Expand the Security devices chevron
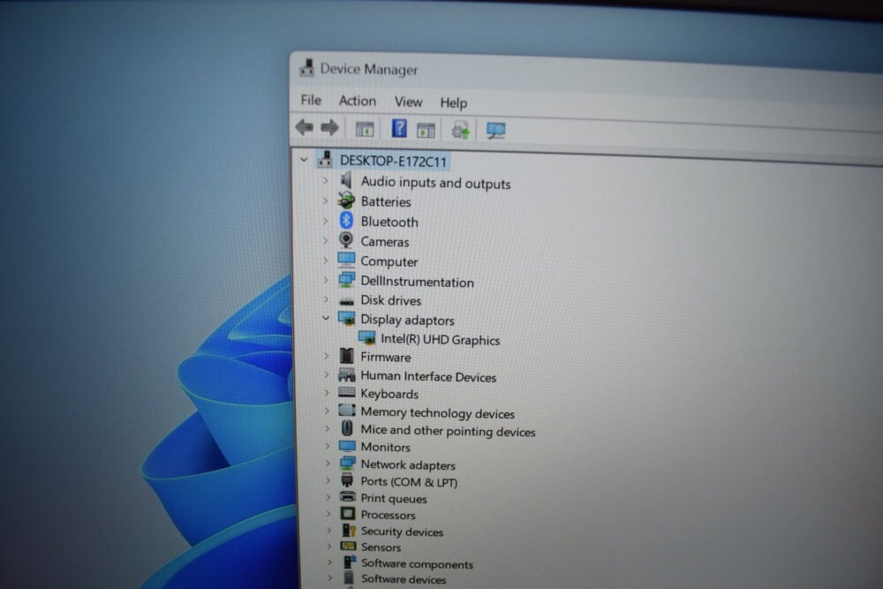Screen dimensions: 883x589 (328, 530)
